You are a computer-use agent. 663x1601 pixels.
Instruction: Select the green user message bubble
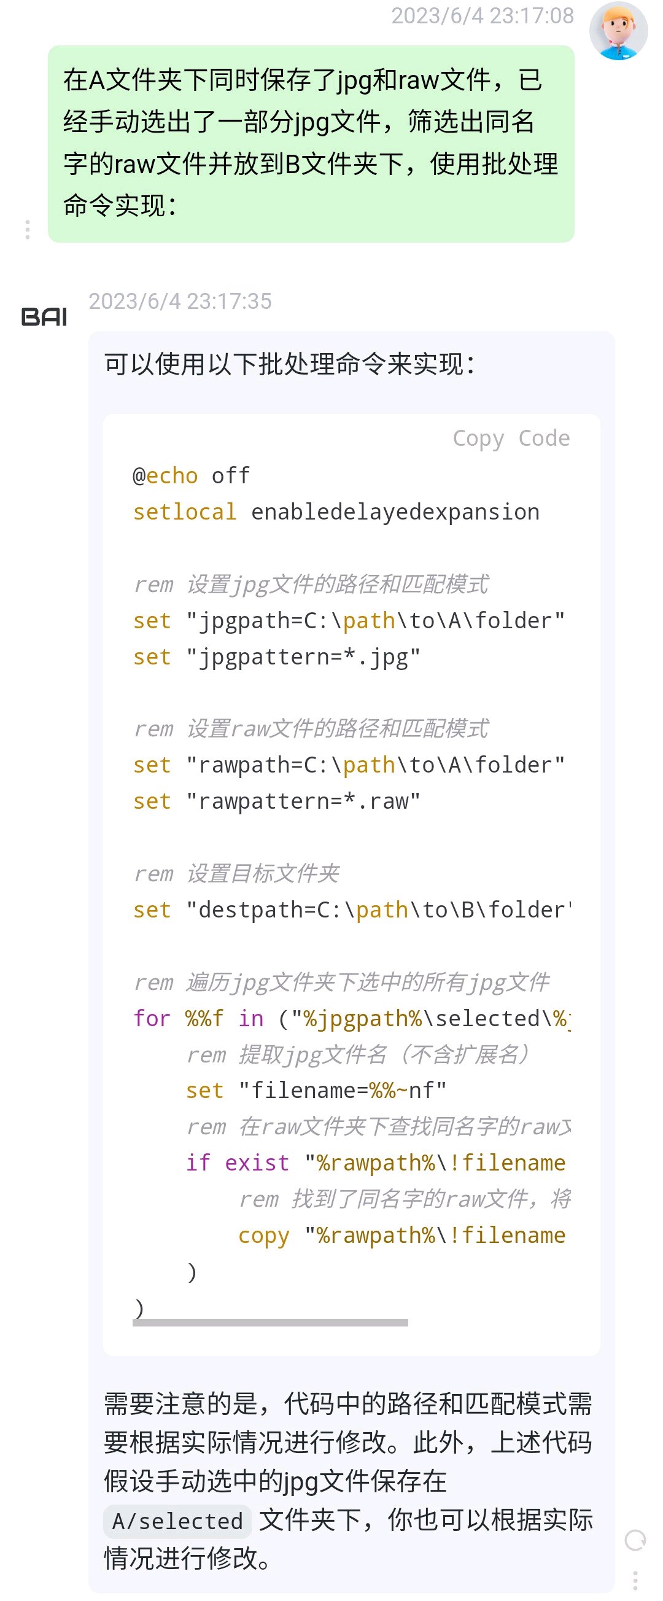coord(311,144)
